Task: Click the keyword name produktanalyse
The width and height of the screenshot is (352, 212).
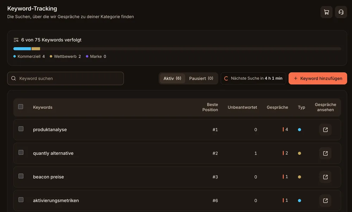Action: [50, 129]
